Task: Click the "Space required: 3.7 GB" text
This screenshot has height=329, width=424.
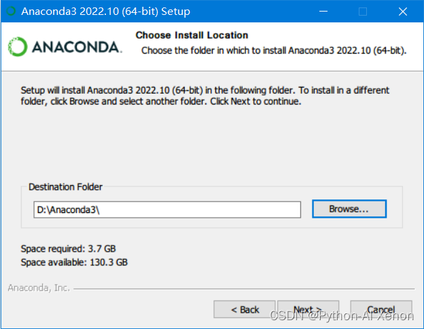Action: pyautogui.click(x=68, y=248)
